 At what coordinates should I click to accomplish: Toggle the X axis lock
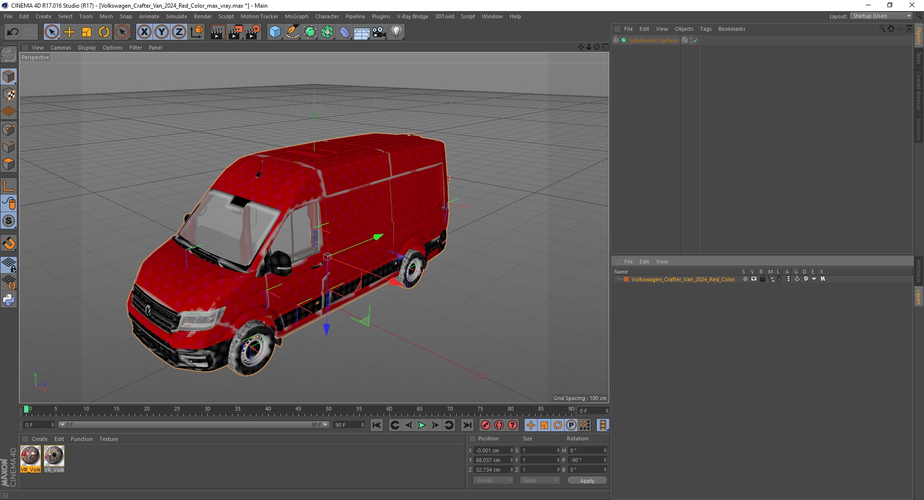click(x=144, y=32)
